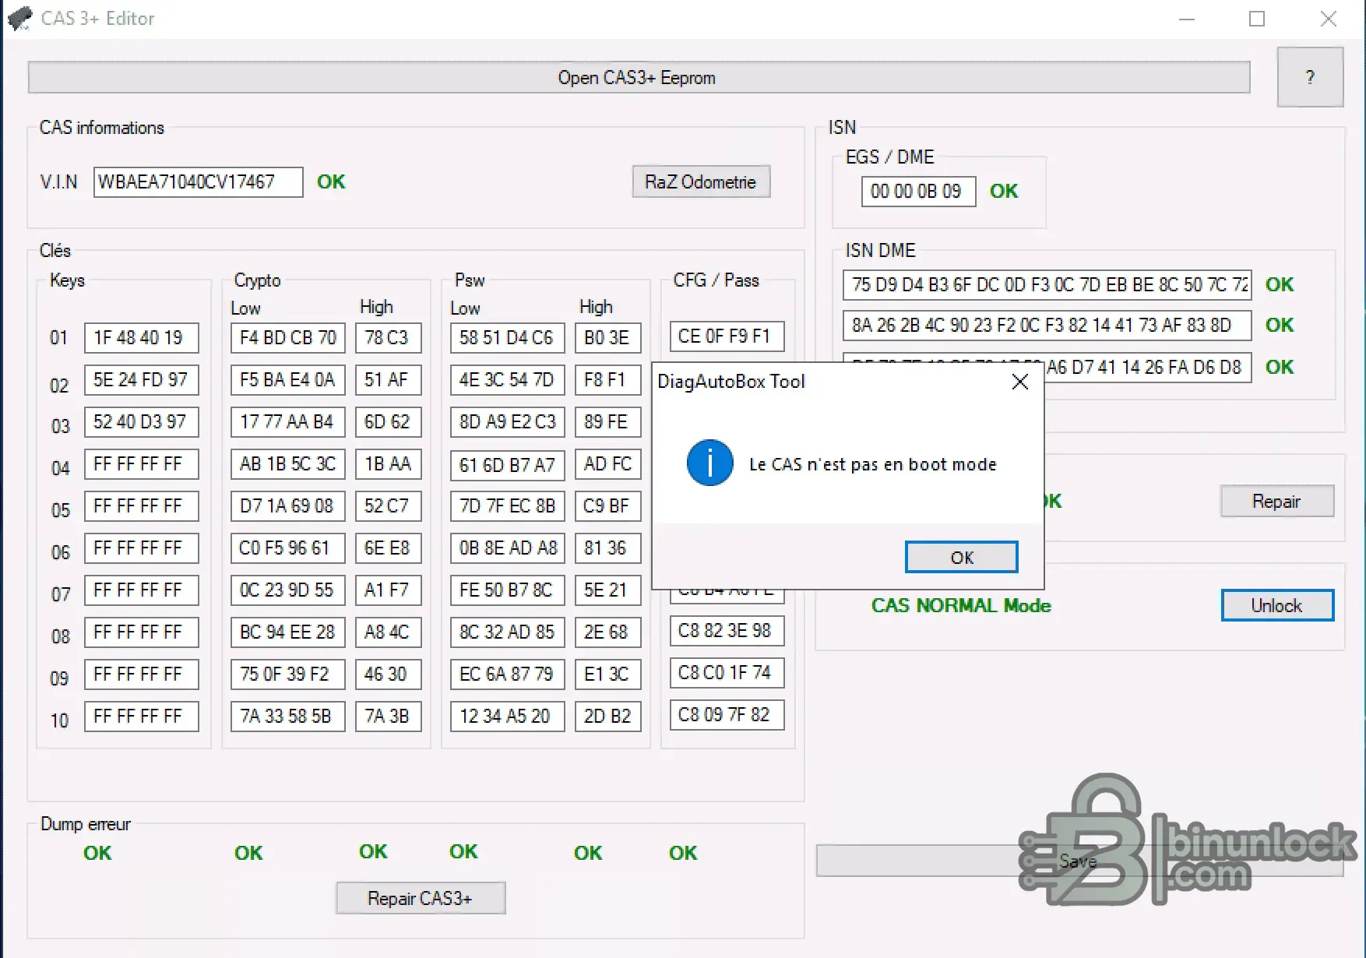Viewport: 1366px width, 958px height.
Task: Close the DiagAutoBox Tool dialog with X
Action: [x=1019, y=382]
